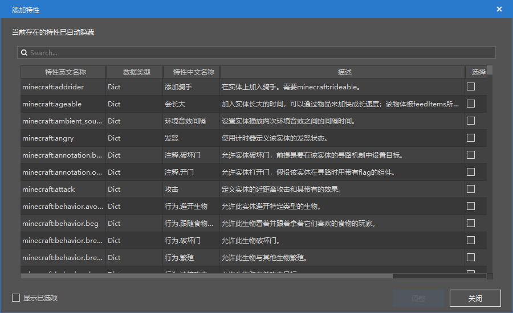Click the 环境音效间隔 cell
The image size is (513, 313).
click(192, 121)
